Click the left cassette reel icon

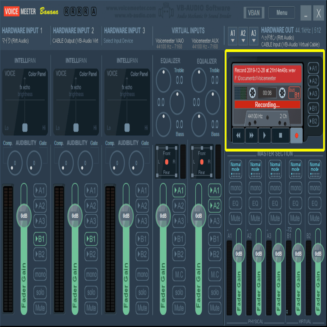[x=252, y=92]
